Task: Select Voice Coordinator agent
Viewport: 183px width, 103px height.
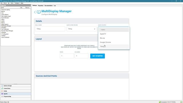Action: coord(5,37)
